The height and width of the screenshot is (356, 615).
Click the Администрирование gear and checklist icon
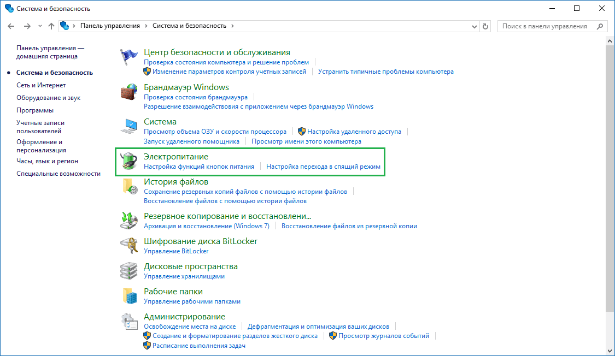129,321
